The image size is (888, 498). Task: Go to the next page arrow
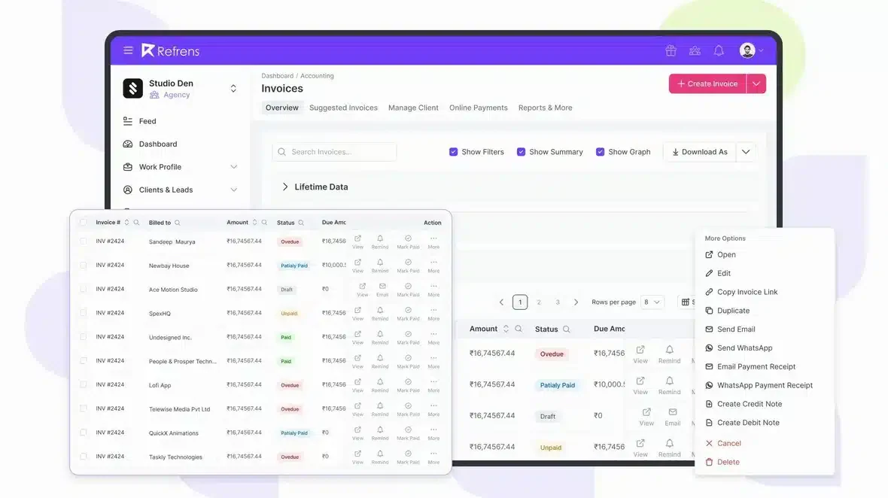[x=576, y=302]
